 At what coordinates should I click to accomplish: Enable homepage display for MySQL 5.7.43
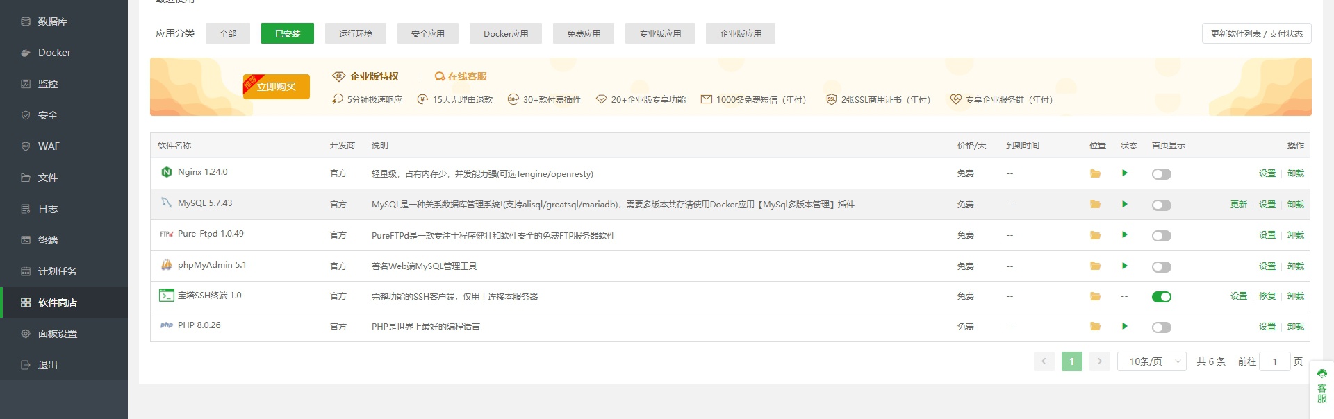pos(1162,205)
